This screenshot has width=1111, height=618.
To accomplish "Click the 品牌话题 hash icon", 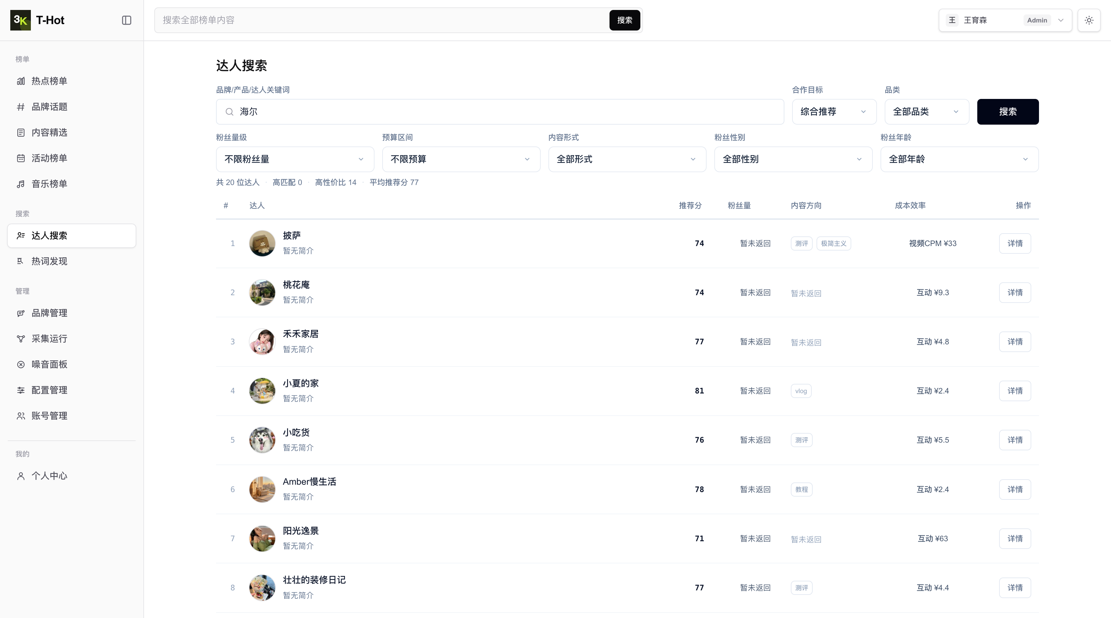I will 21,107.
